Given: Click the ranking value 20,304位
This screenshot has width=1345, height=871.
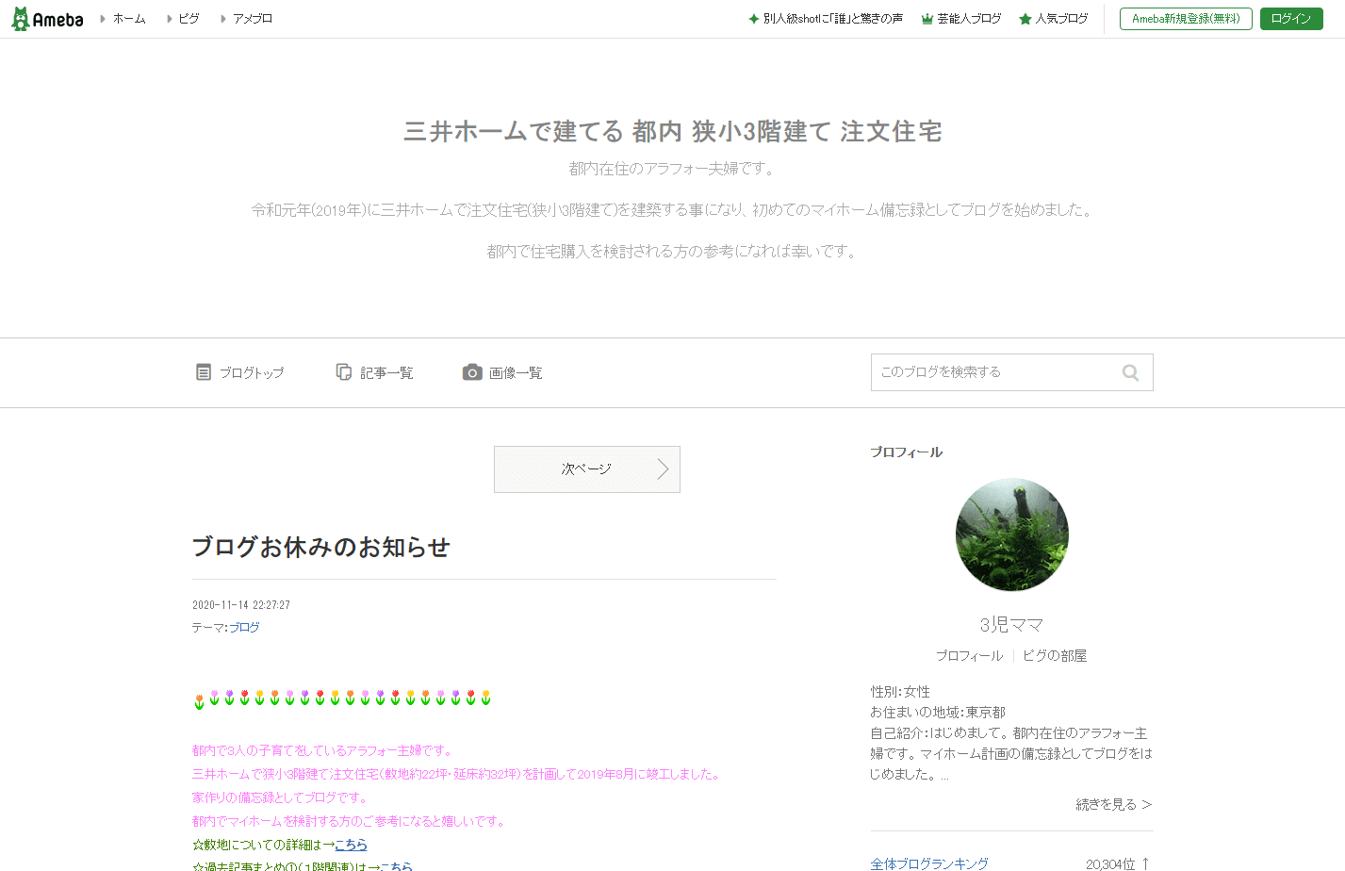Looking at the screenshot, I should click(1110, 864).
